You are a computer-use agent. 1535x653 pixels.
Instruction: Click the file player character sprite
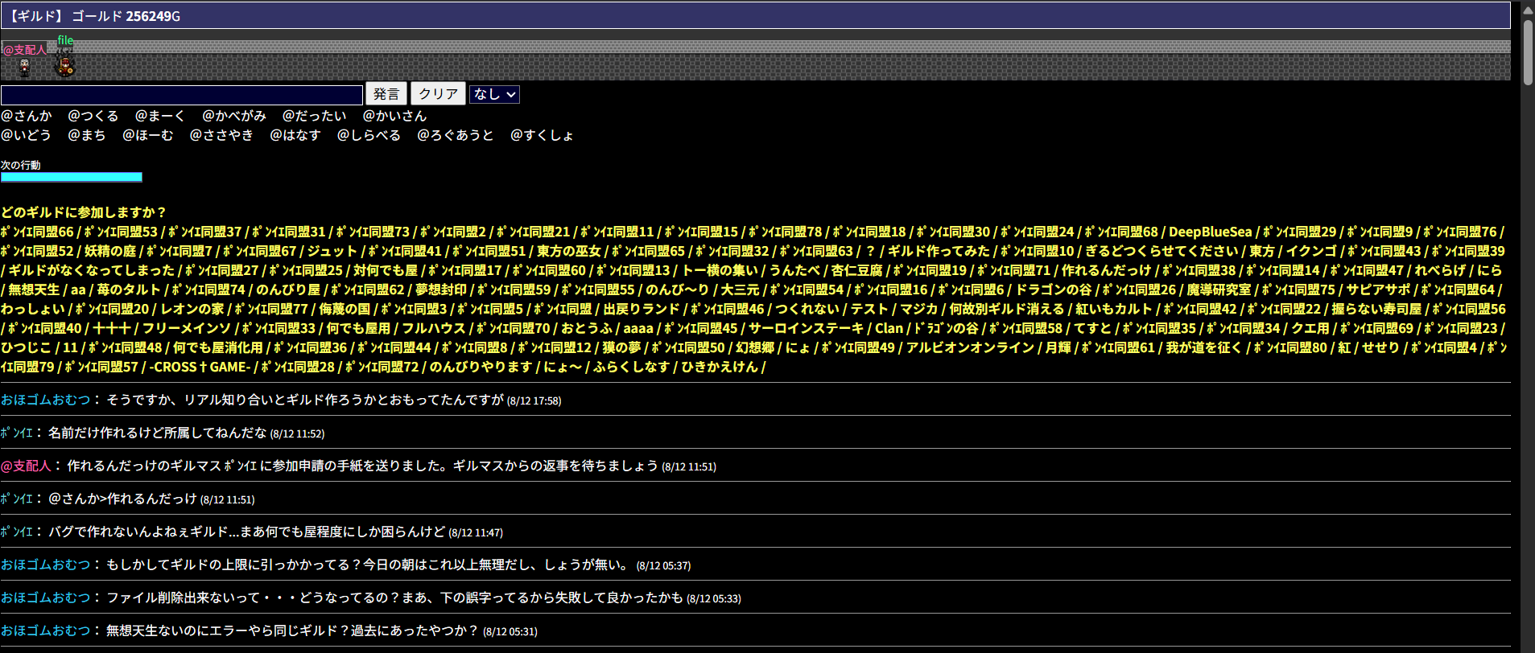(x=64, y=65)
